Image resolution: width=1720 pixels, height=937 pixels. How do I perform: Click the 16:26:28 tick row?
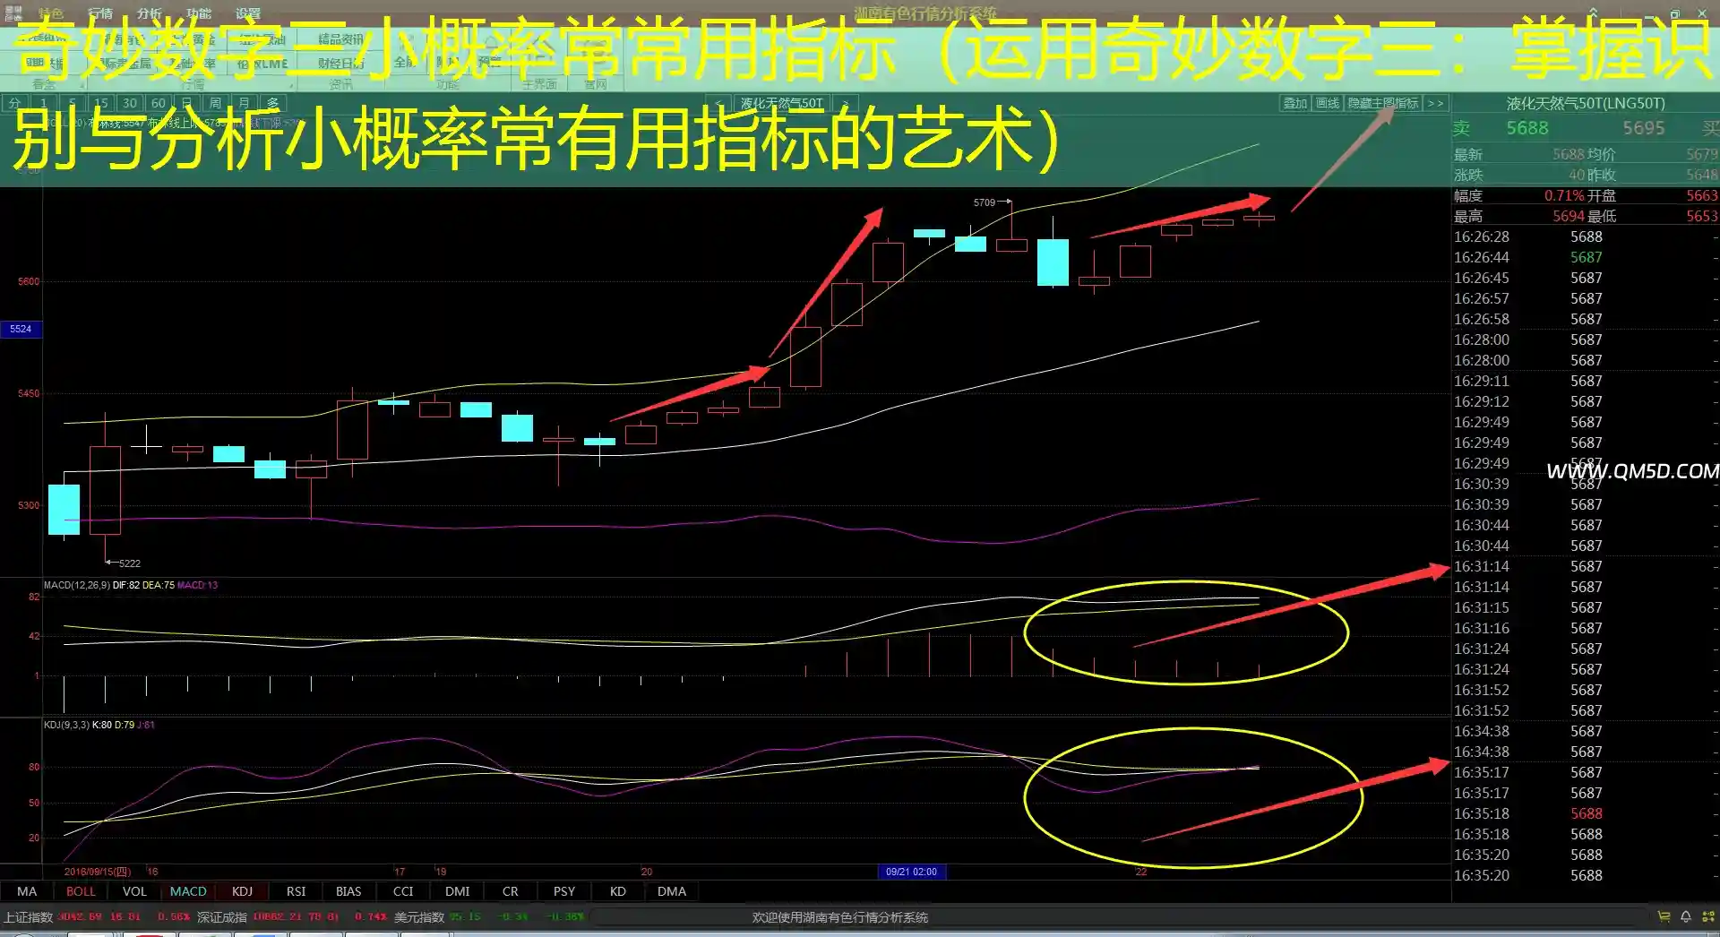(1584, 236)
